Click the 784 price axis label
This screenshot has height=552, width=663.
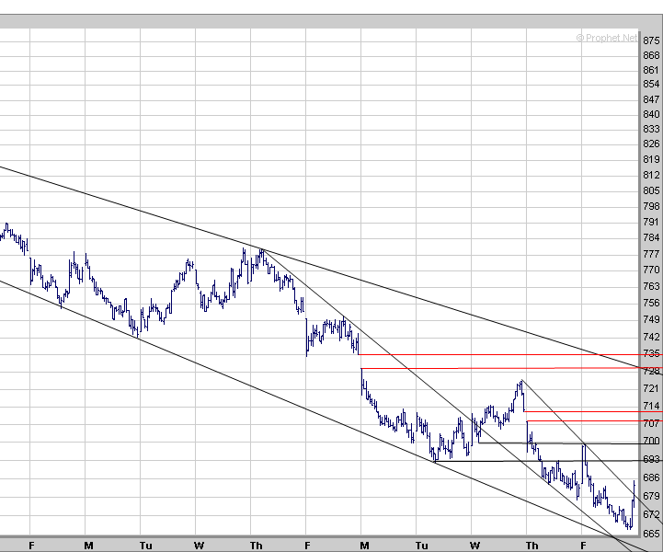click(651, 237)
